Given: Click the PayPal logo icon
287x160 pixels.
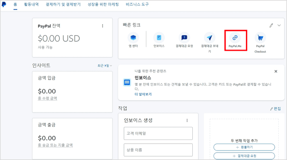Looking at the screenshot, I should [4, 4].
